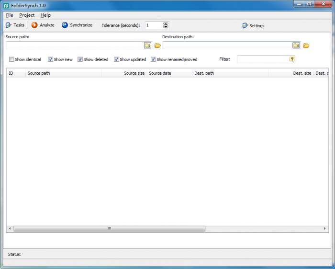Open the File menu
This screenshot has width=335, height=269.
tap(10, 15)
